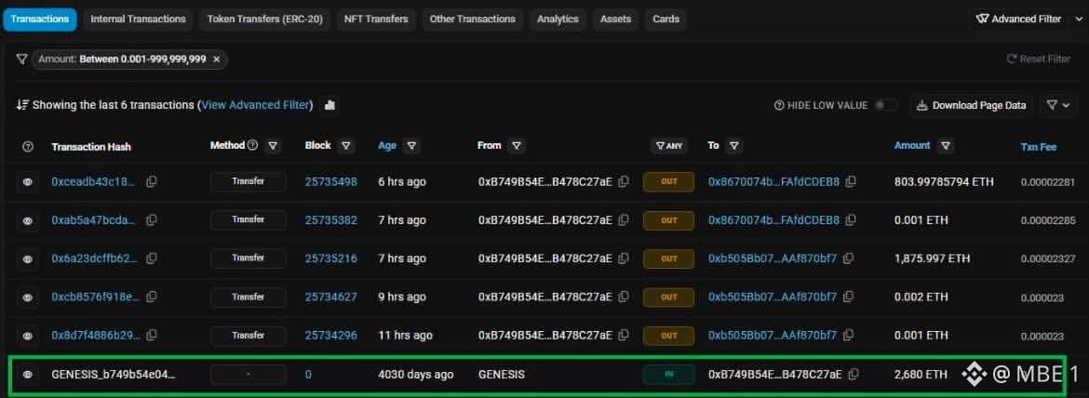
Task: Click the Transfer method badge for block 25735498
Action: [248, 181]
